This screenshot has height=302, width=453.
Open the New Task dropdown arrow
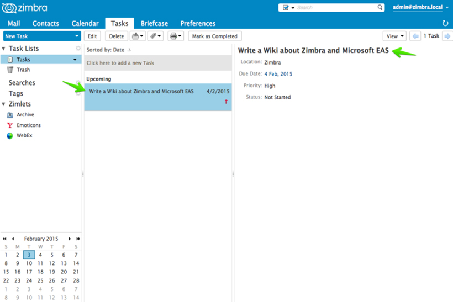coord(77,36)
